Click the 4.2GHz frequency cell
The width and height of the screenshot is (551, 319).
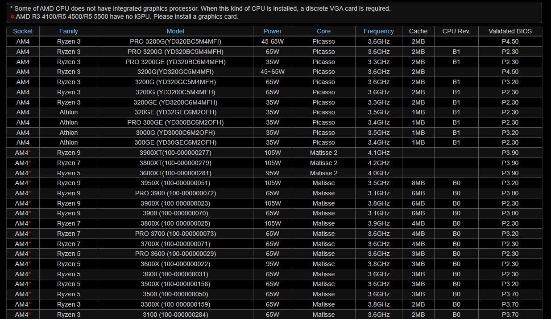(x=378, y=163)
